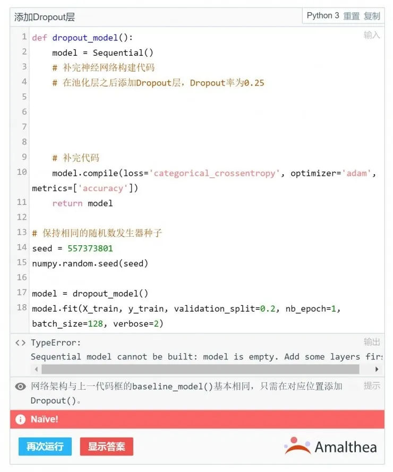Click the 显示答案 button
The height and width of the screenshot is (472, 393).
coord(106,447)
